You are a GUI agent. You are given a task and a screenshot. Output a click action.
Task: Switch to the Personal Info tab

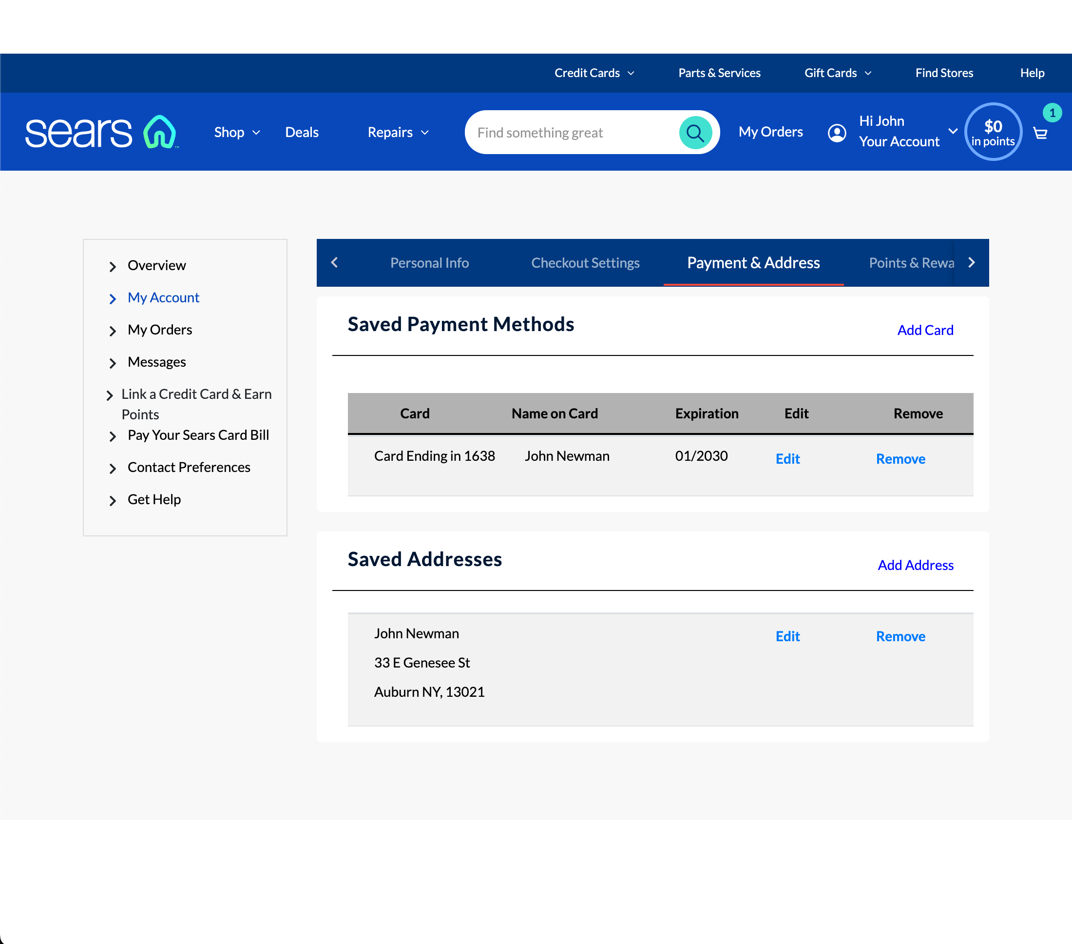tap(430, 262)
